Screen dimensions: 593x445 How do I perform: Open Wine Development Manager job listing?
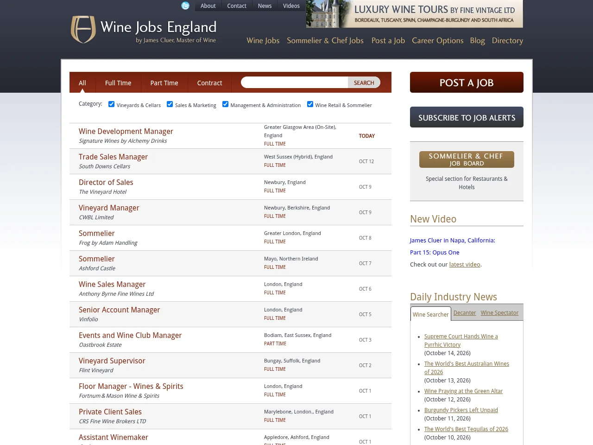pyautogui.click(x=126, y=131)
